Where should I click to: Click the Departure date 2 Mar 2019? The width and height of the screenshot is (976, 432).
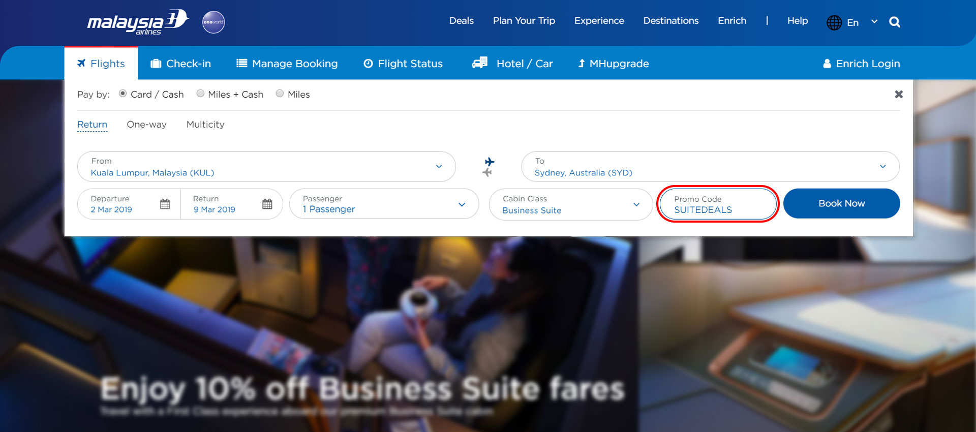tap(111, 209)
